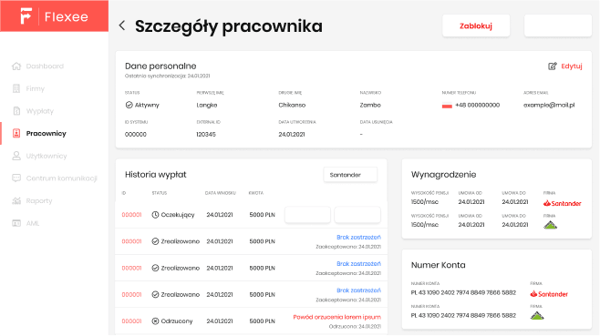Click the Santander logo in Wynagrodzenie
This screenshot has height=336, width=600.
pos(562,203)
